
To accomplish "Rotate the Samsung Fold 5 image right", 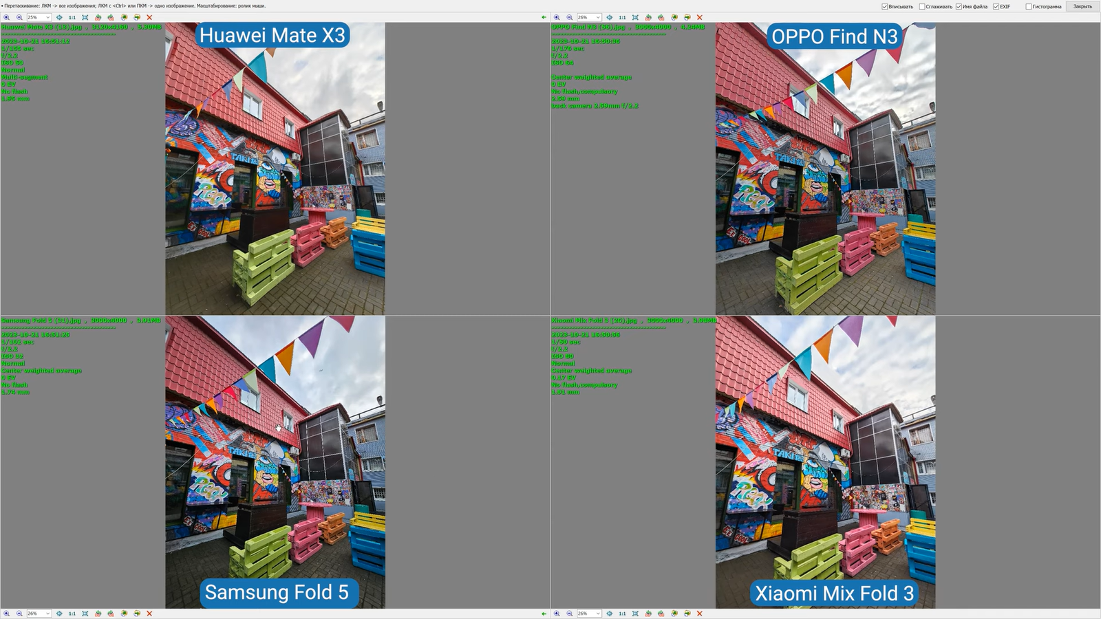I will (x=111, y=613).
